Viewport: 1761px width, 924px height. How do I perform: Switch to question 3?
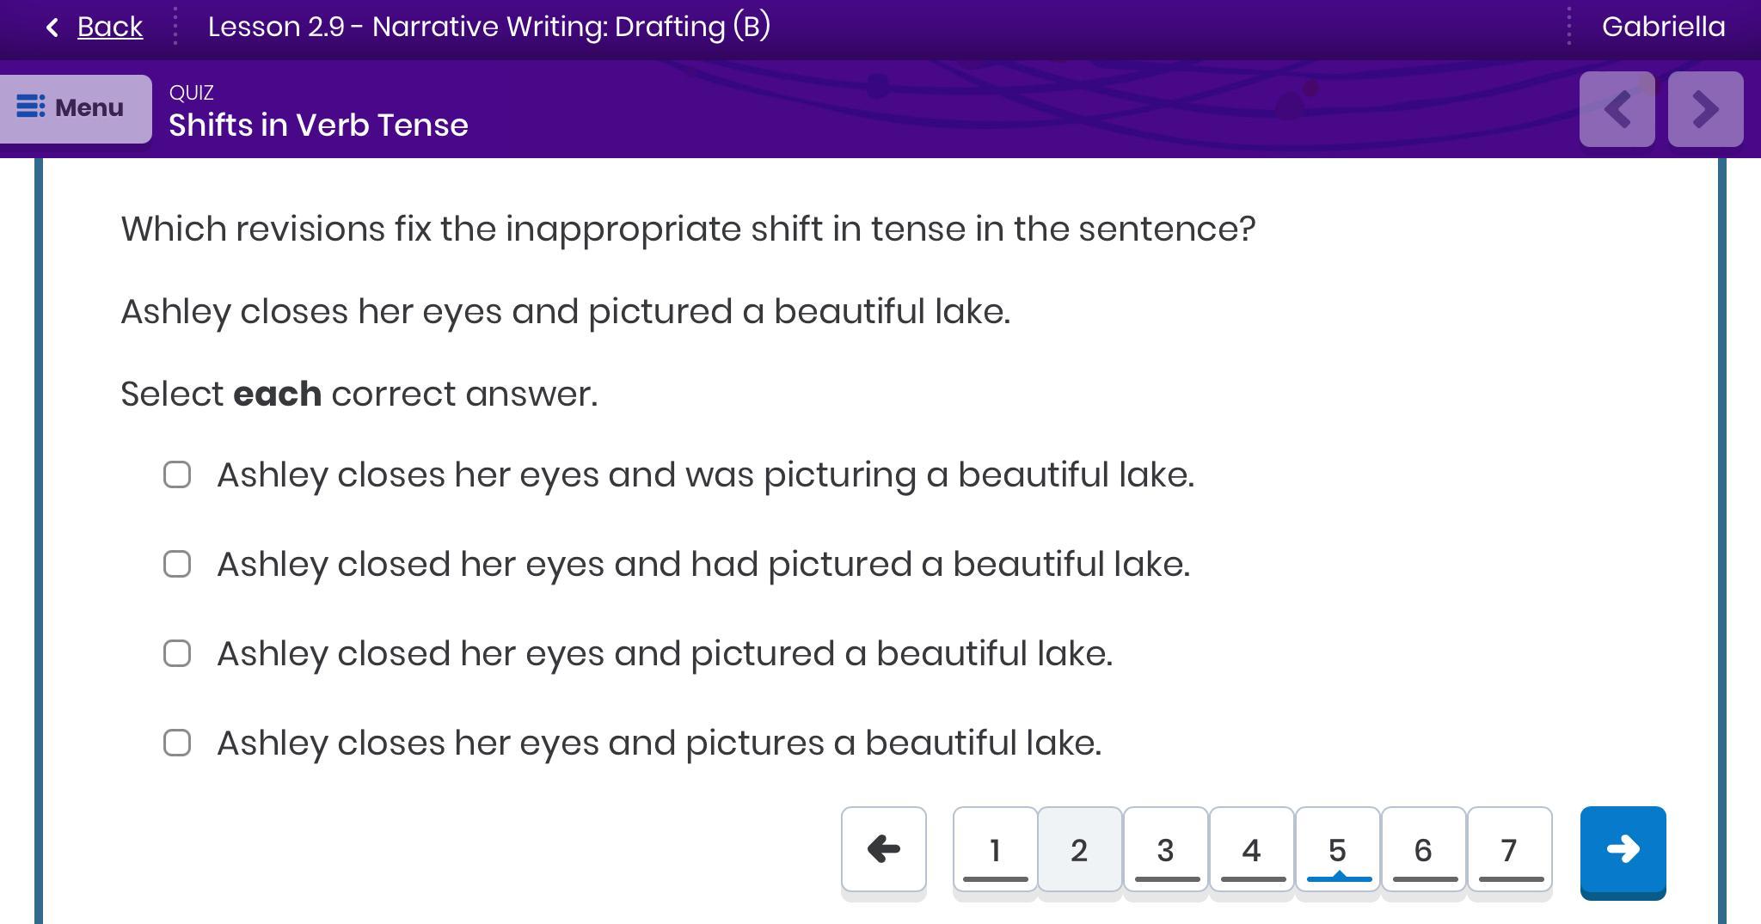pyautogui.click(x=1165, y=849)
